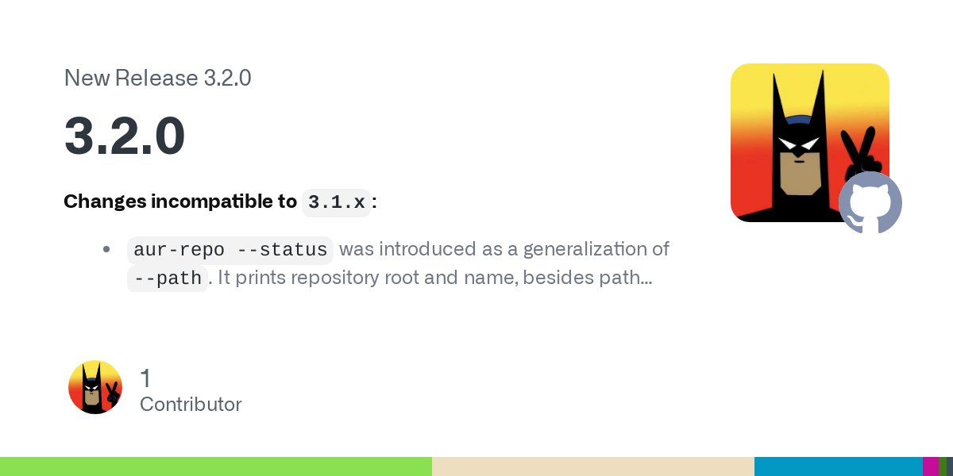Click the dark green language bar segment
The height and width of the screenshot is (476, 953).
click(x=943, y=466)
